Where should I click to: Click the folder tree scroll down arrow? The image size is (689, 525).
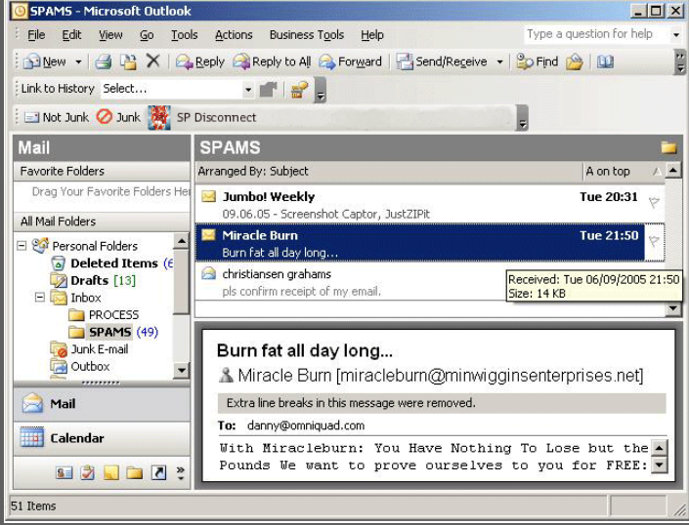[181, 371]
